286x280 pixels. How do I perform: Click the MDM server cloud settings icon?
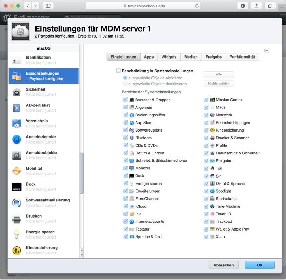click(20, 31)
